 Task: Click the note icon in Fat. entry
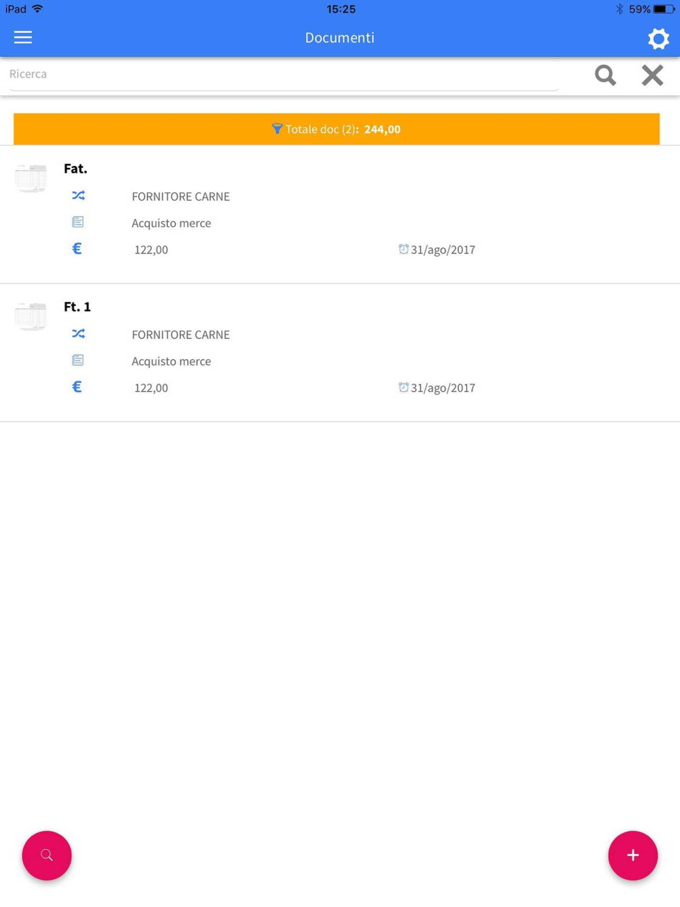(x=78, y=222)
